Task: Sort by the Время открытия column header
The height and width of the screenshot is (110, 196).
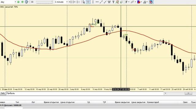Action: click(x=51, y=102)
